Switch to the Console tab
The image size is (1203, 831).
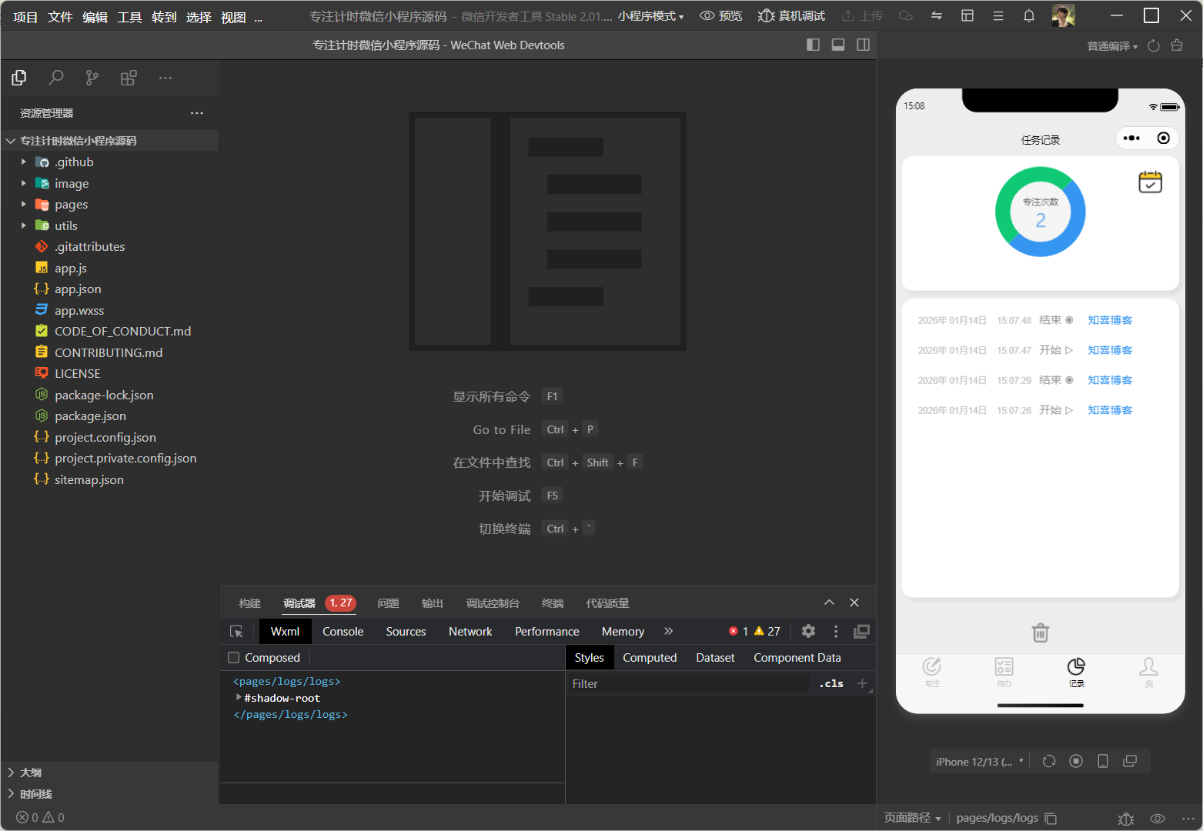coord(343,632)
